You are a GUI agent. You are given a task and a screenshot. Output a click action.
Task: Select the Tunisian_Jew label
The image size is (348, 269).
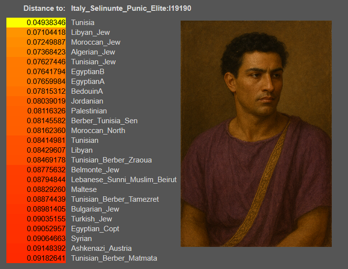(x=93, y=62)
